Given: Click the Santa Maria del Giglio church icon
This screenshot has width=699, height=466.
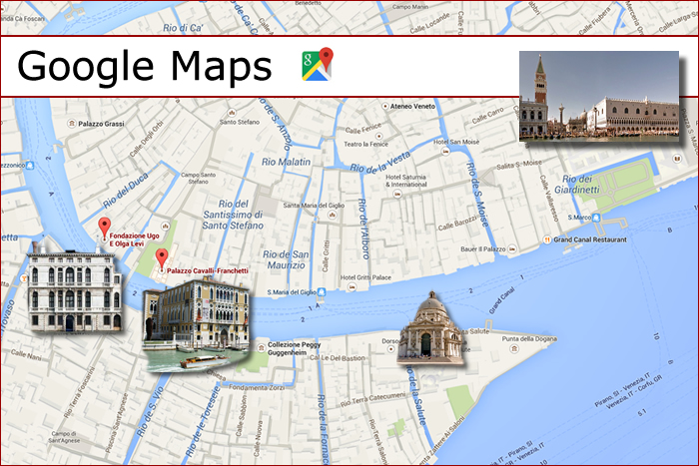Looking at the screenshot, I should (332, 215).
